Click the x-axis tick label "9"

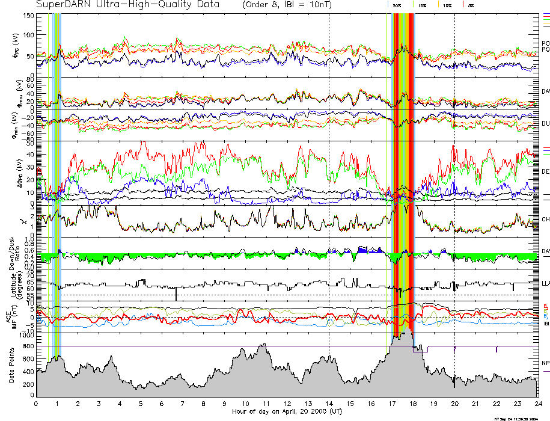point(224,404)
